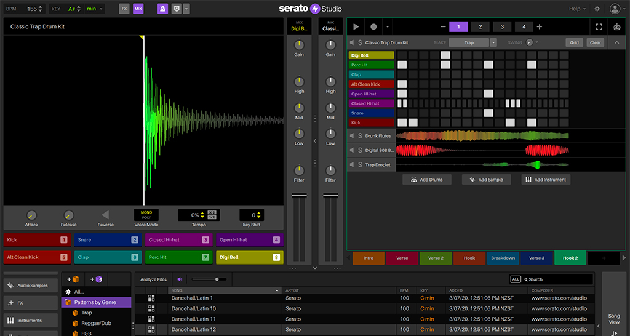This screenshot has width=630, height=336.
Task: Select the Dancehall/Latin 10 song row
Action: [364, 309]
